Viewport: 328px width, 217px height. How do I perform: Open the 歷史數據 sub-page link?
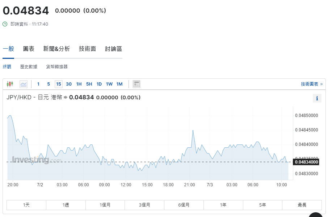(29, 67)
